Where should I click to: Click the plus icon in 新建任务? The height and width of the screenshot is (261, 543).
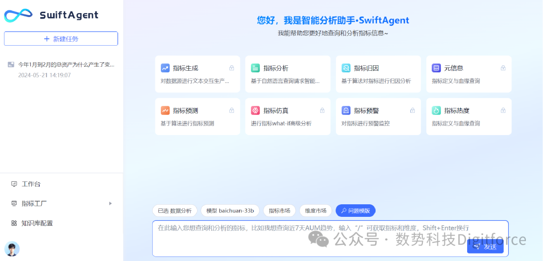coord(47,39)
